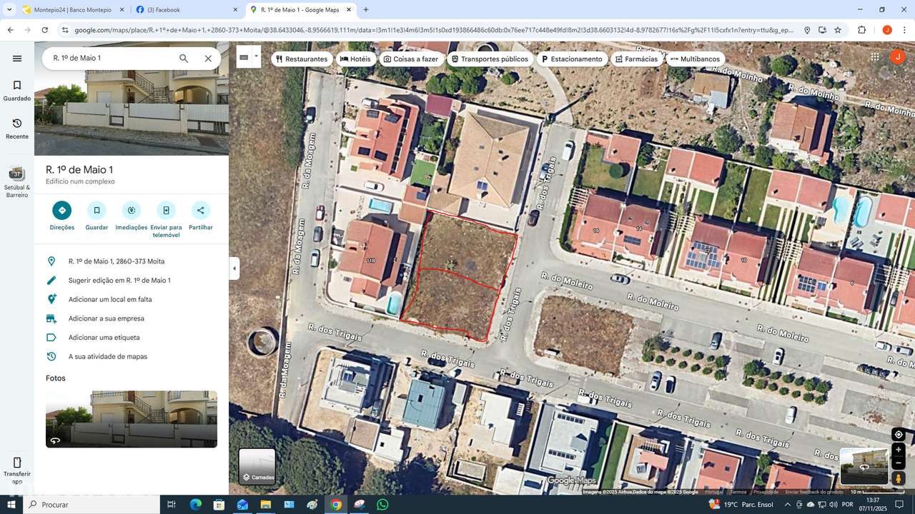This screenshot has width=915, height=514.
Task: Open Chrome's tab search dropdown
Action: pos(9,9)
